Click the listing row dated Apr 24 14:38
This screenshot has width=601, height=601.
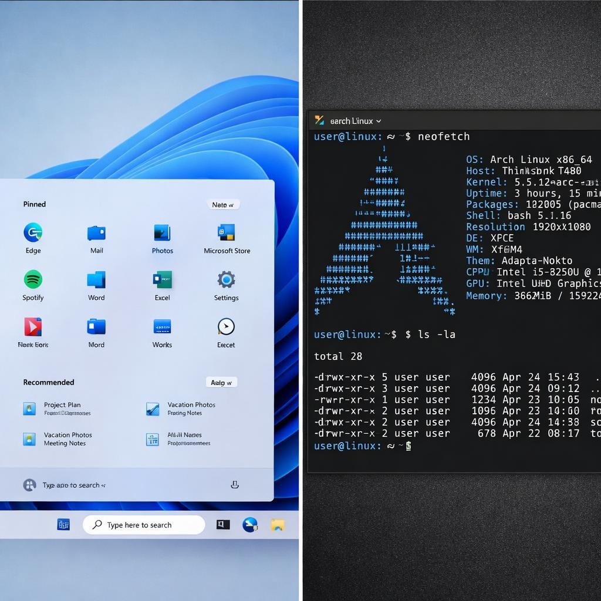(x=457, y=422)
